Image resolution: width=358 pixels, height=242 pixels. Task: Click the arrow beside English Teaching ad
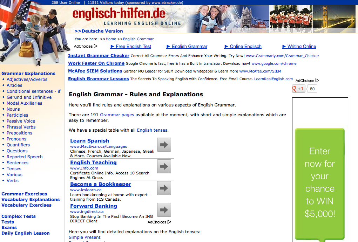[164, 166]
